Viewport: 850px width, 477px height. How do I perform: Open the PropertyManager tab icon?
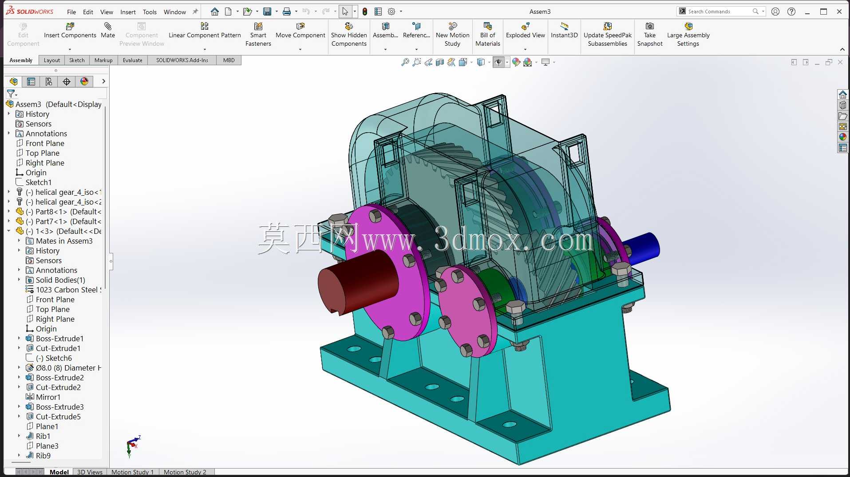tap(31, 81)
